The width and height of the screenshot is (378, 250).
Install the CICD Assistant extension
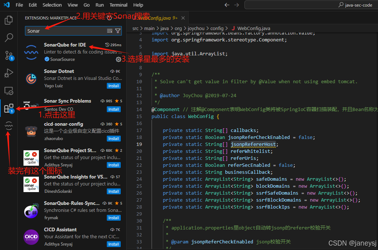pos(113,244)
